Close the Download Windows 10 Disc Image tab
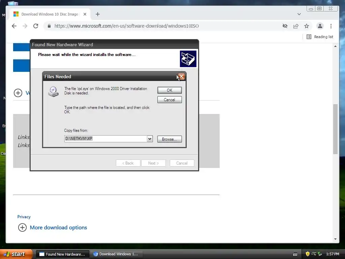This screenshot has width=345, height=259. 85,14
